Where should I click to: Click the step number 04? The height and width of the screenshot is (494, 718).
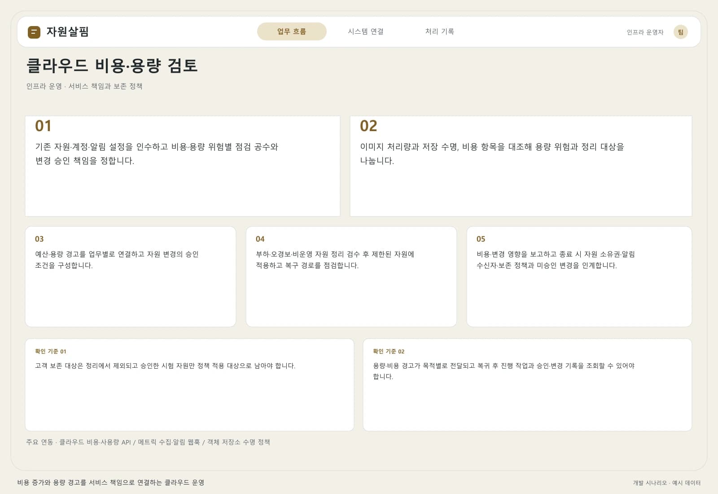(260, 239)
